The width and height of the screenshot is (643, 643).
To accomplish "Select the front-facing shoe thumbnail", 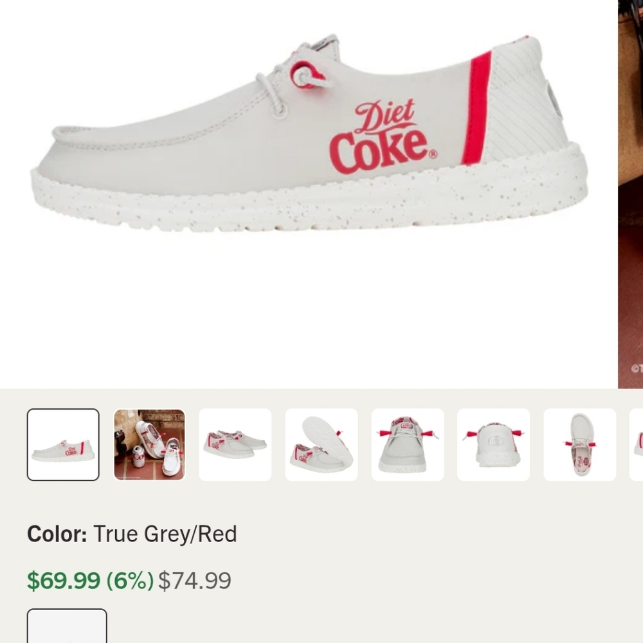I will [x=407, y=444].
